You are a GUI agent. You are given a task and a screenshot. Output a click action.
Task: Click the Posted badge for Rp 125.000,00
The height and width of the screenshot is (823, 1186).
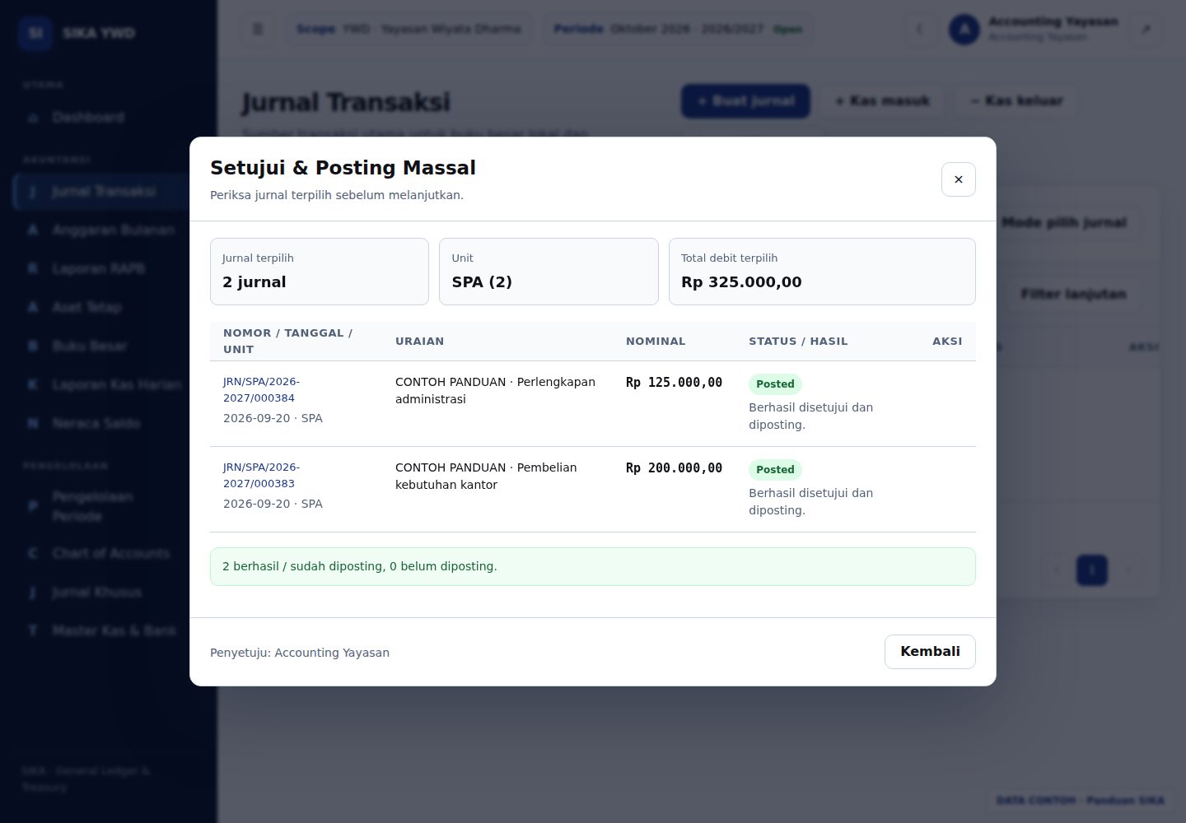pos(775,384)
